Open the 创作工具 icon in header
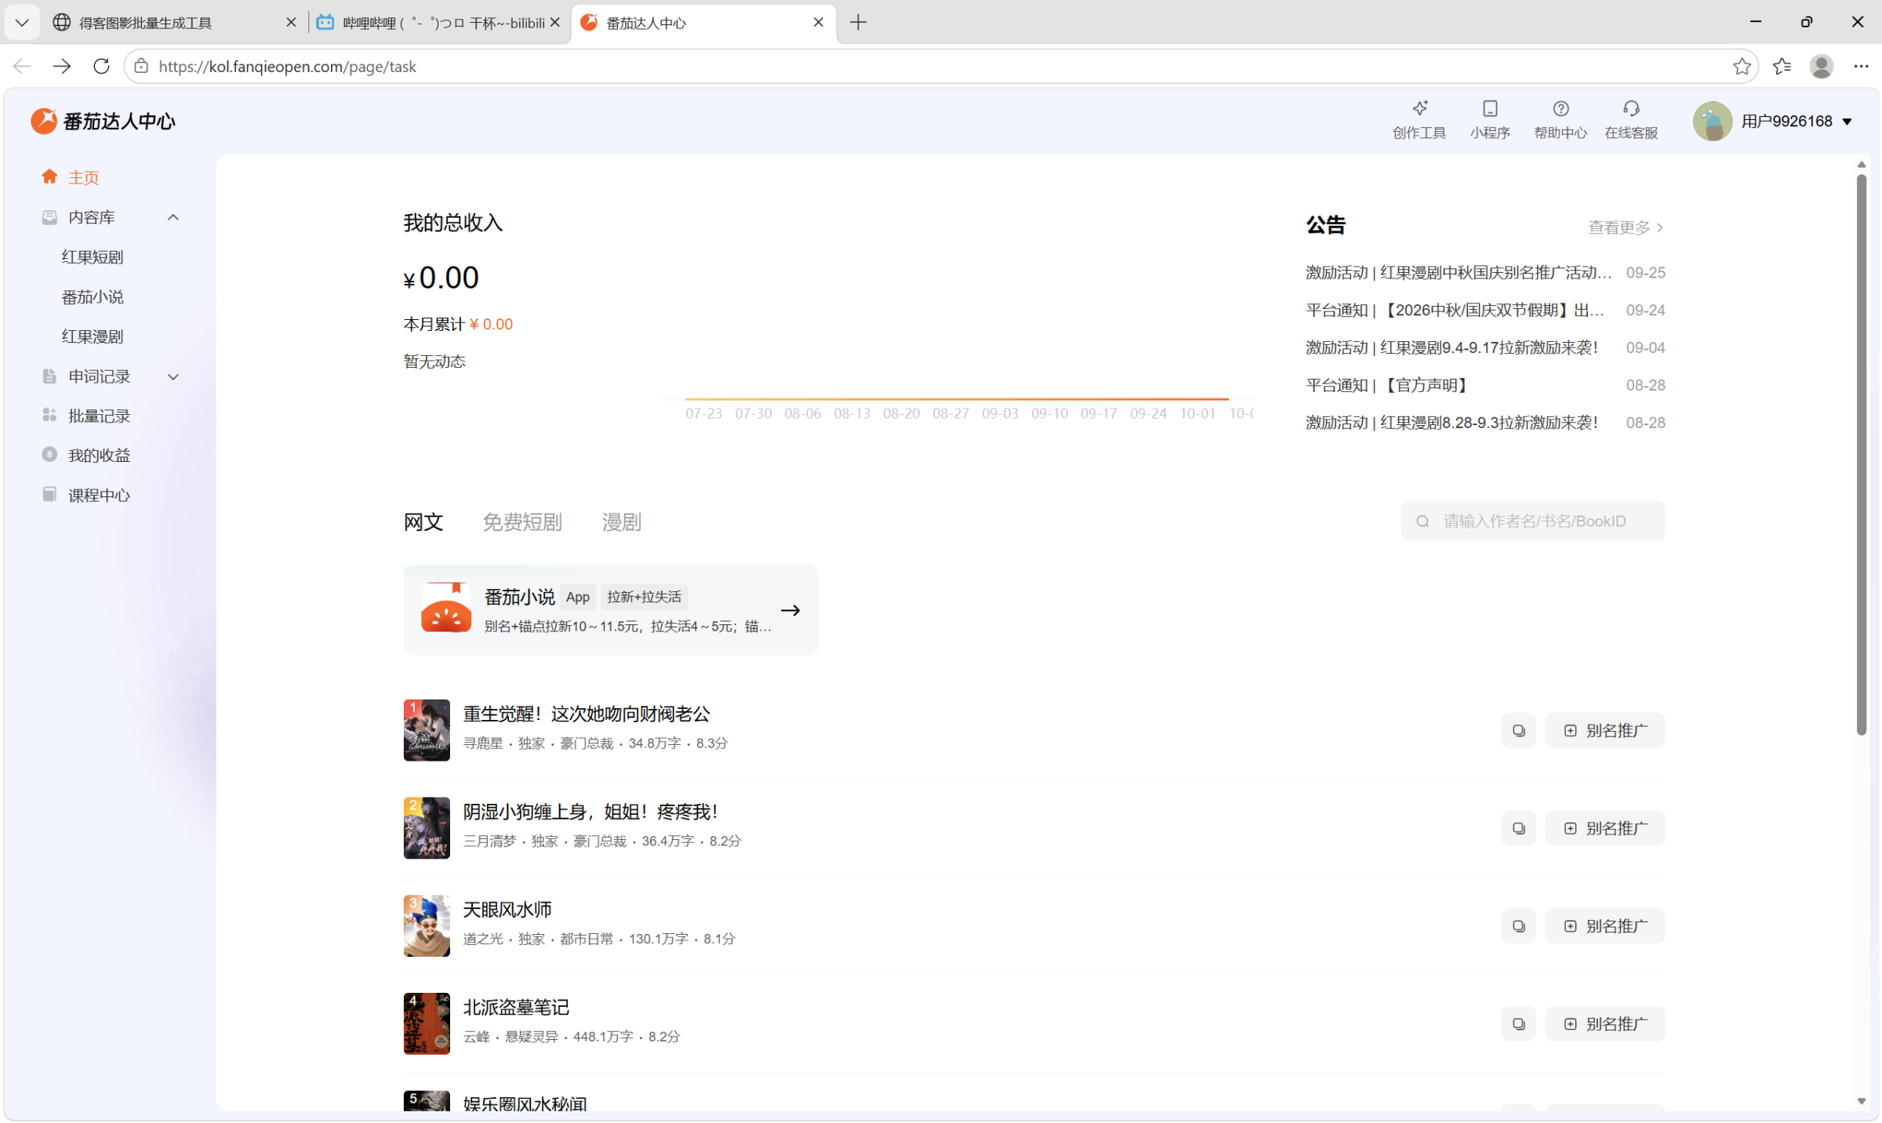Screen dimensions: 1882x1123 pyautogui.click(x=1419, y=119)
